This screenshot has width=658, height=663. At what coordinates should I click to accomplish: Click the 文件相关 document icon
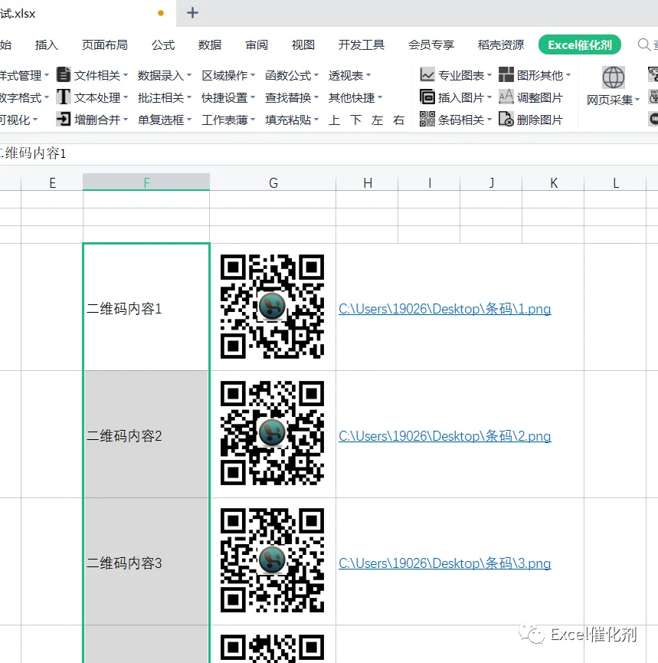[x=64, y=75]
